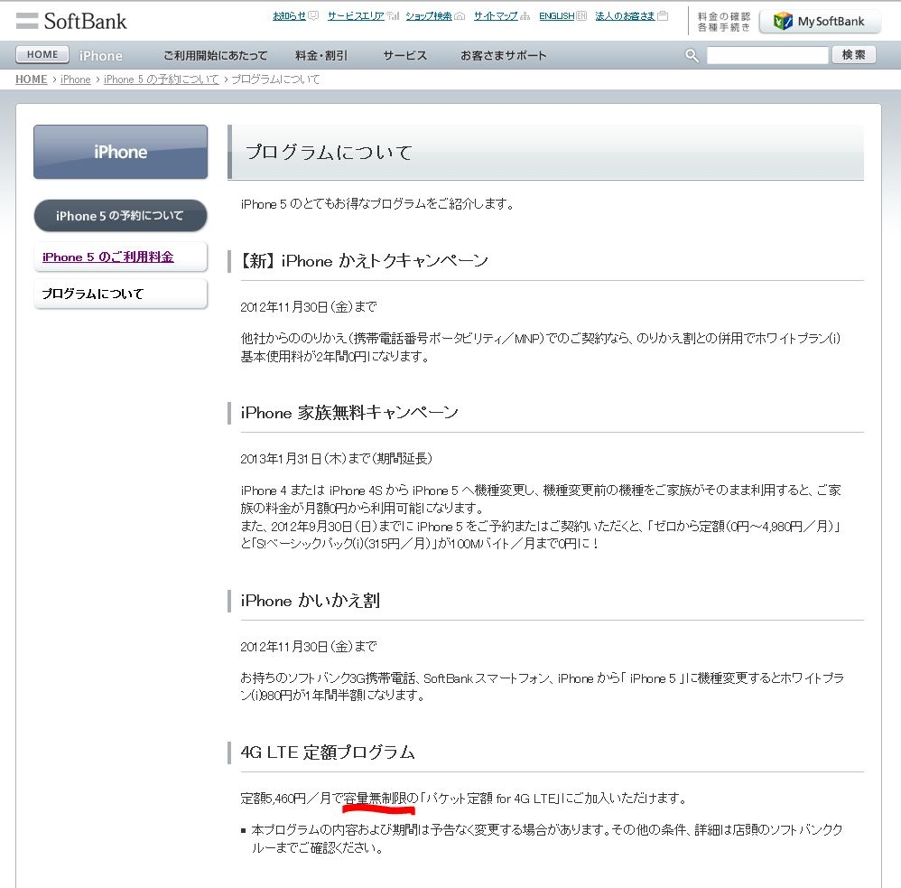Click the お知らせ speech bubble icon
This screenshot has width=901, height=888.
pyautogui.click(x=313, y=16)
